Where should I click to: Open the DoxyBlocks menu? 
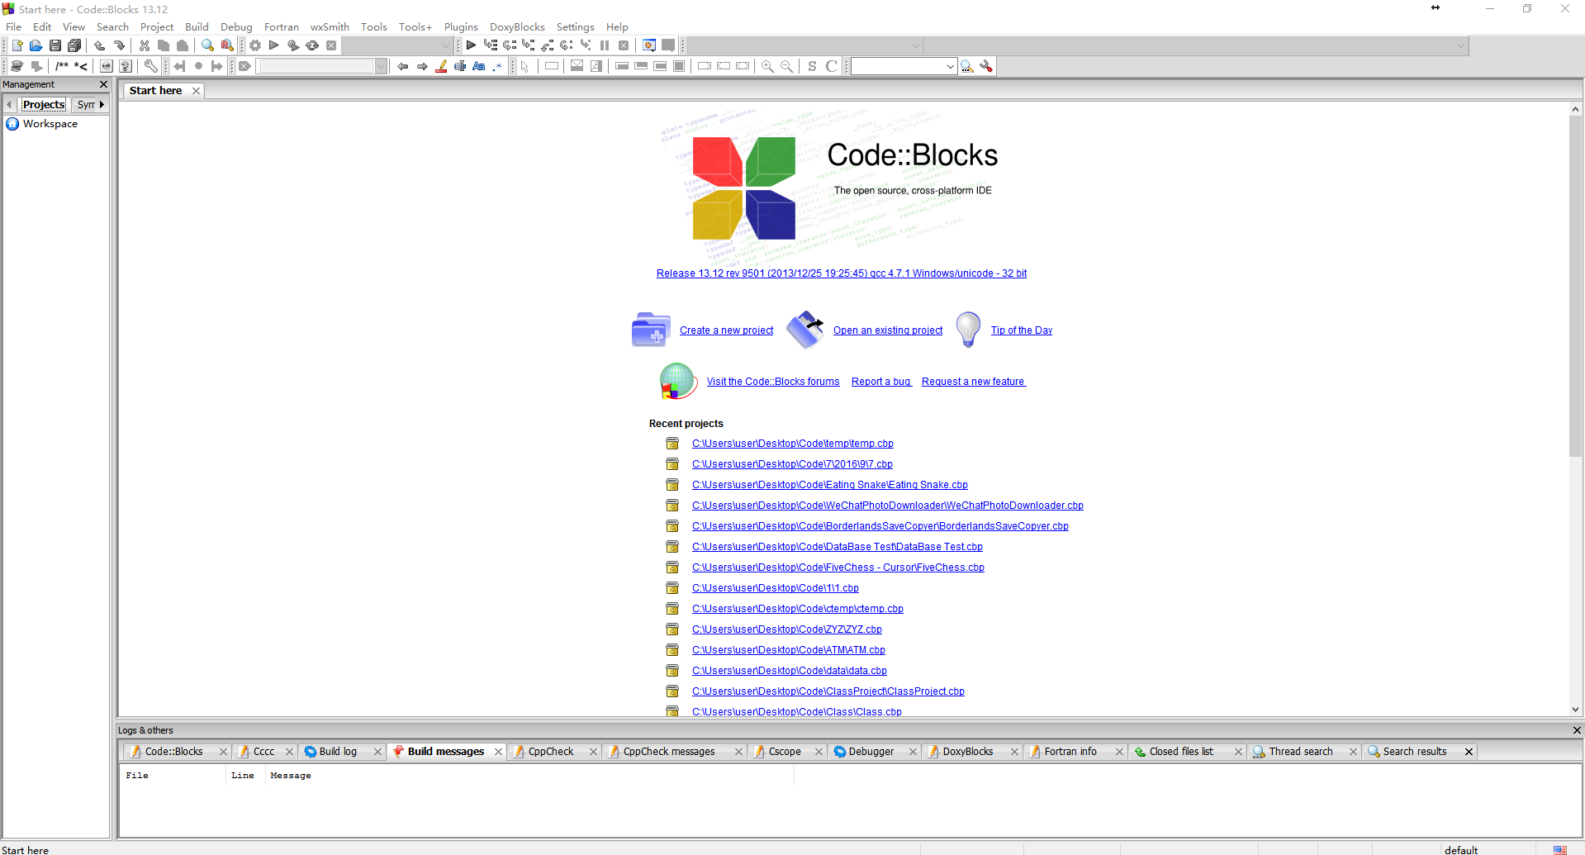click(517, 27)
